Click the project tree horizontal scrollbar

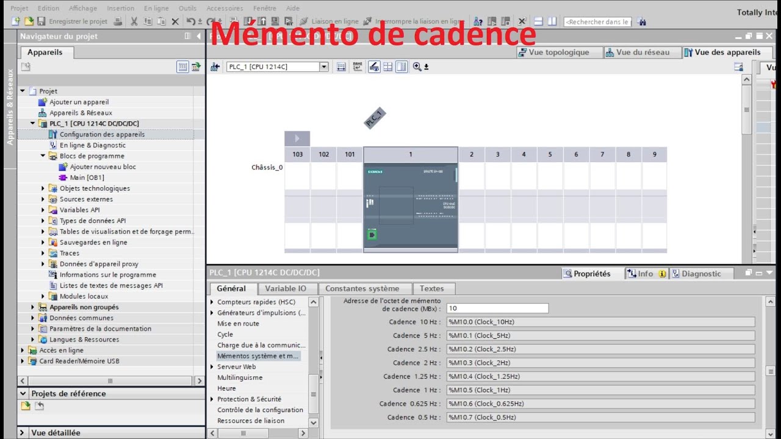tap(110, 380)
